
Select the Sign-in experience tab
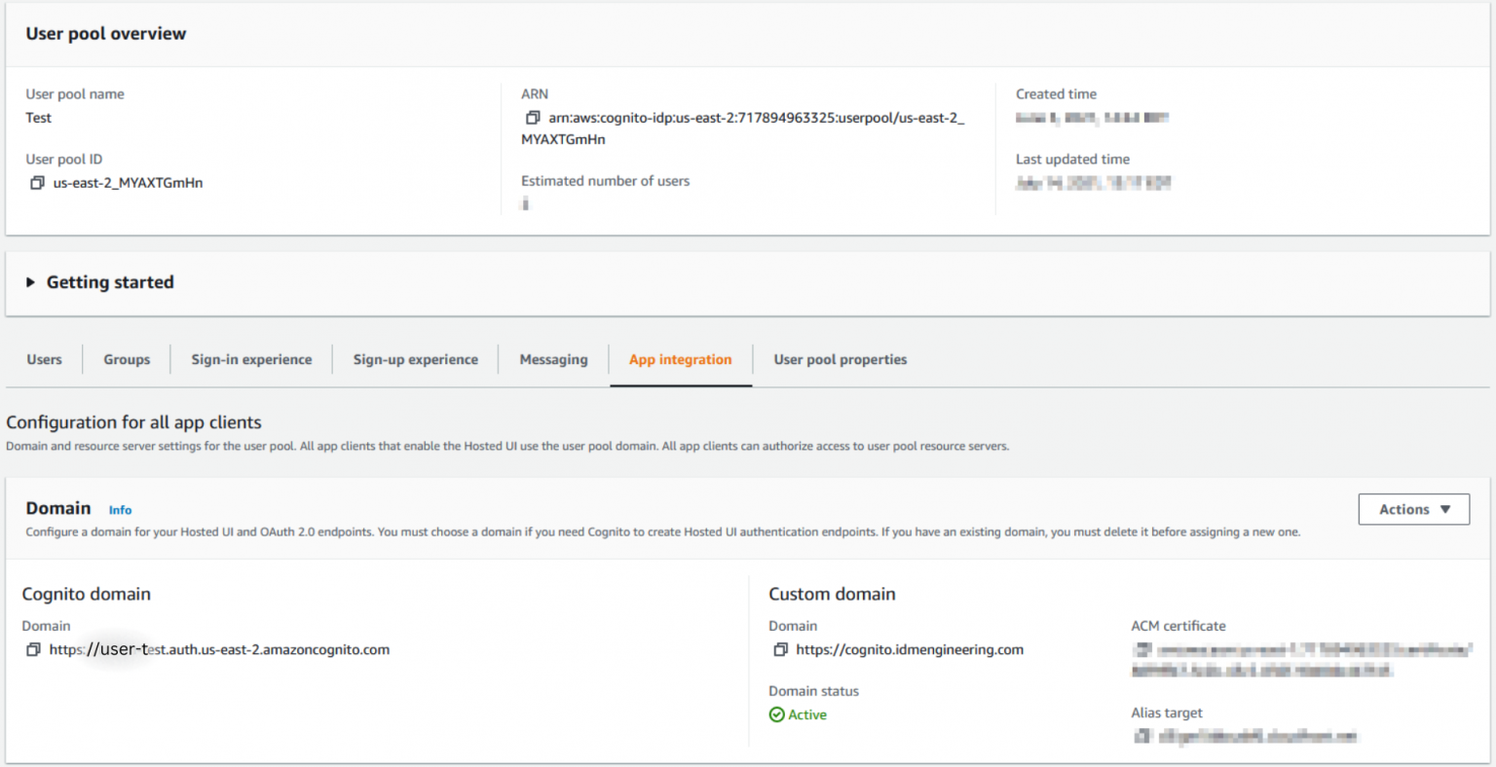251,359
